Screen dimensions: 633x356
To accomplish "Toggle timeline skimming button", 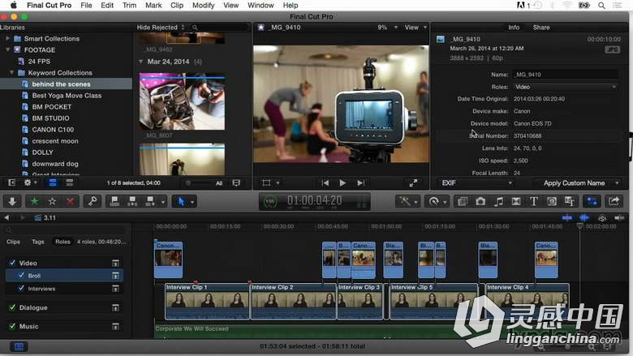I will pos(566,217).
